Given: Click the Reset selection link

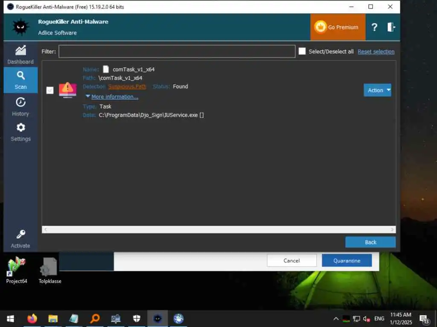Looking at the screenshot, I should (x=376, y=52).
